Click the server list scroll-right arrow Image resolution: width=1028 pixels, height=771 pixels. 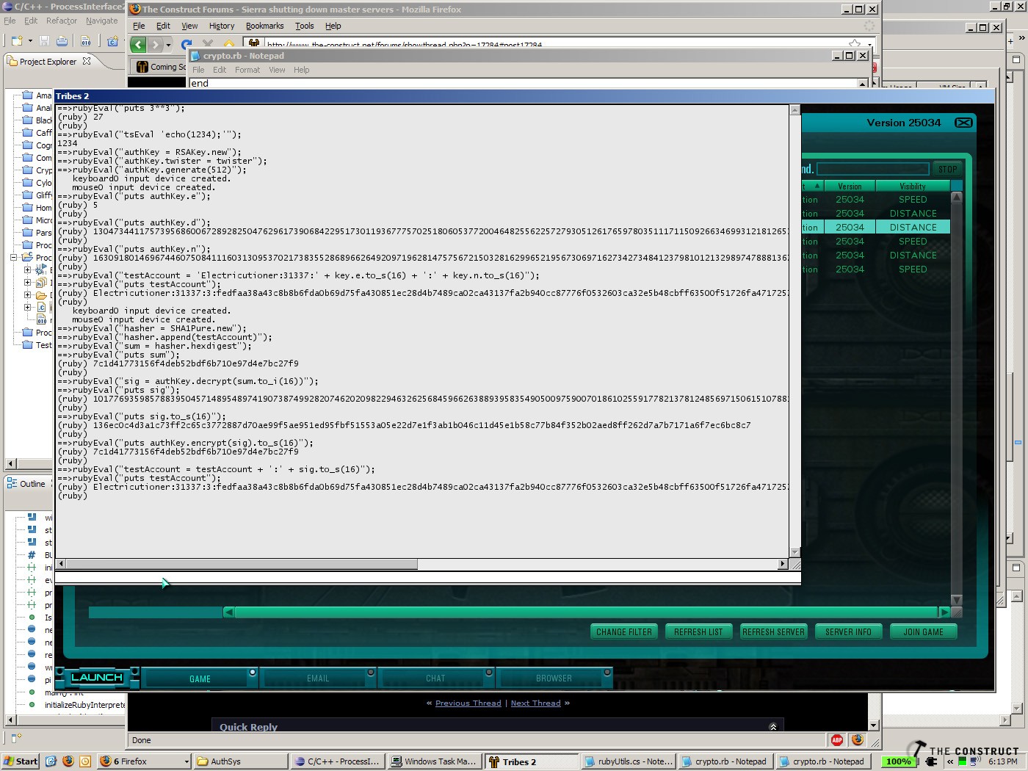944,612
